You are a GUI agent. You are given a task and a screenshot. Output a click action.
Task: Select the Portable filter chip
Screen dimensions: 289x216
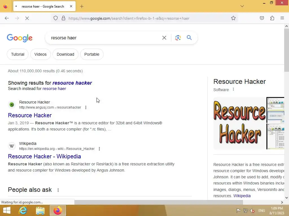pyautogui.click(x=92, y=54)
